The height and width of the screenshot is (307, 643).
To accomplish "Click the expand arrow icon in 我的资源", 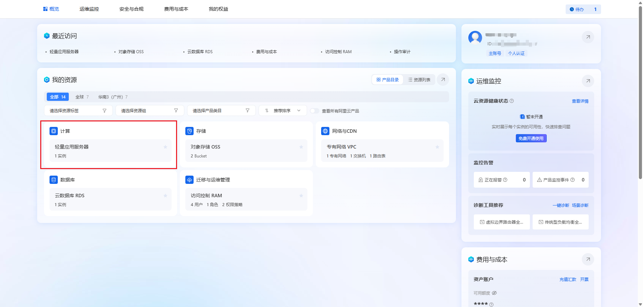I will coord(443,80).
